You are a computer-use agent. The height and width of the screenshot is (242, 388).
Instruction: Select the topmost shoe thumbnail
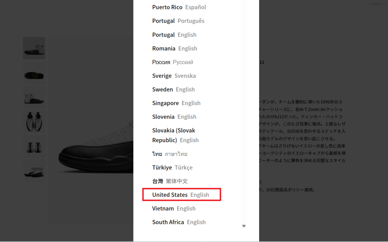coord(34,48)
